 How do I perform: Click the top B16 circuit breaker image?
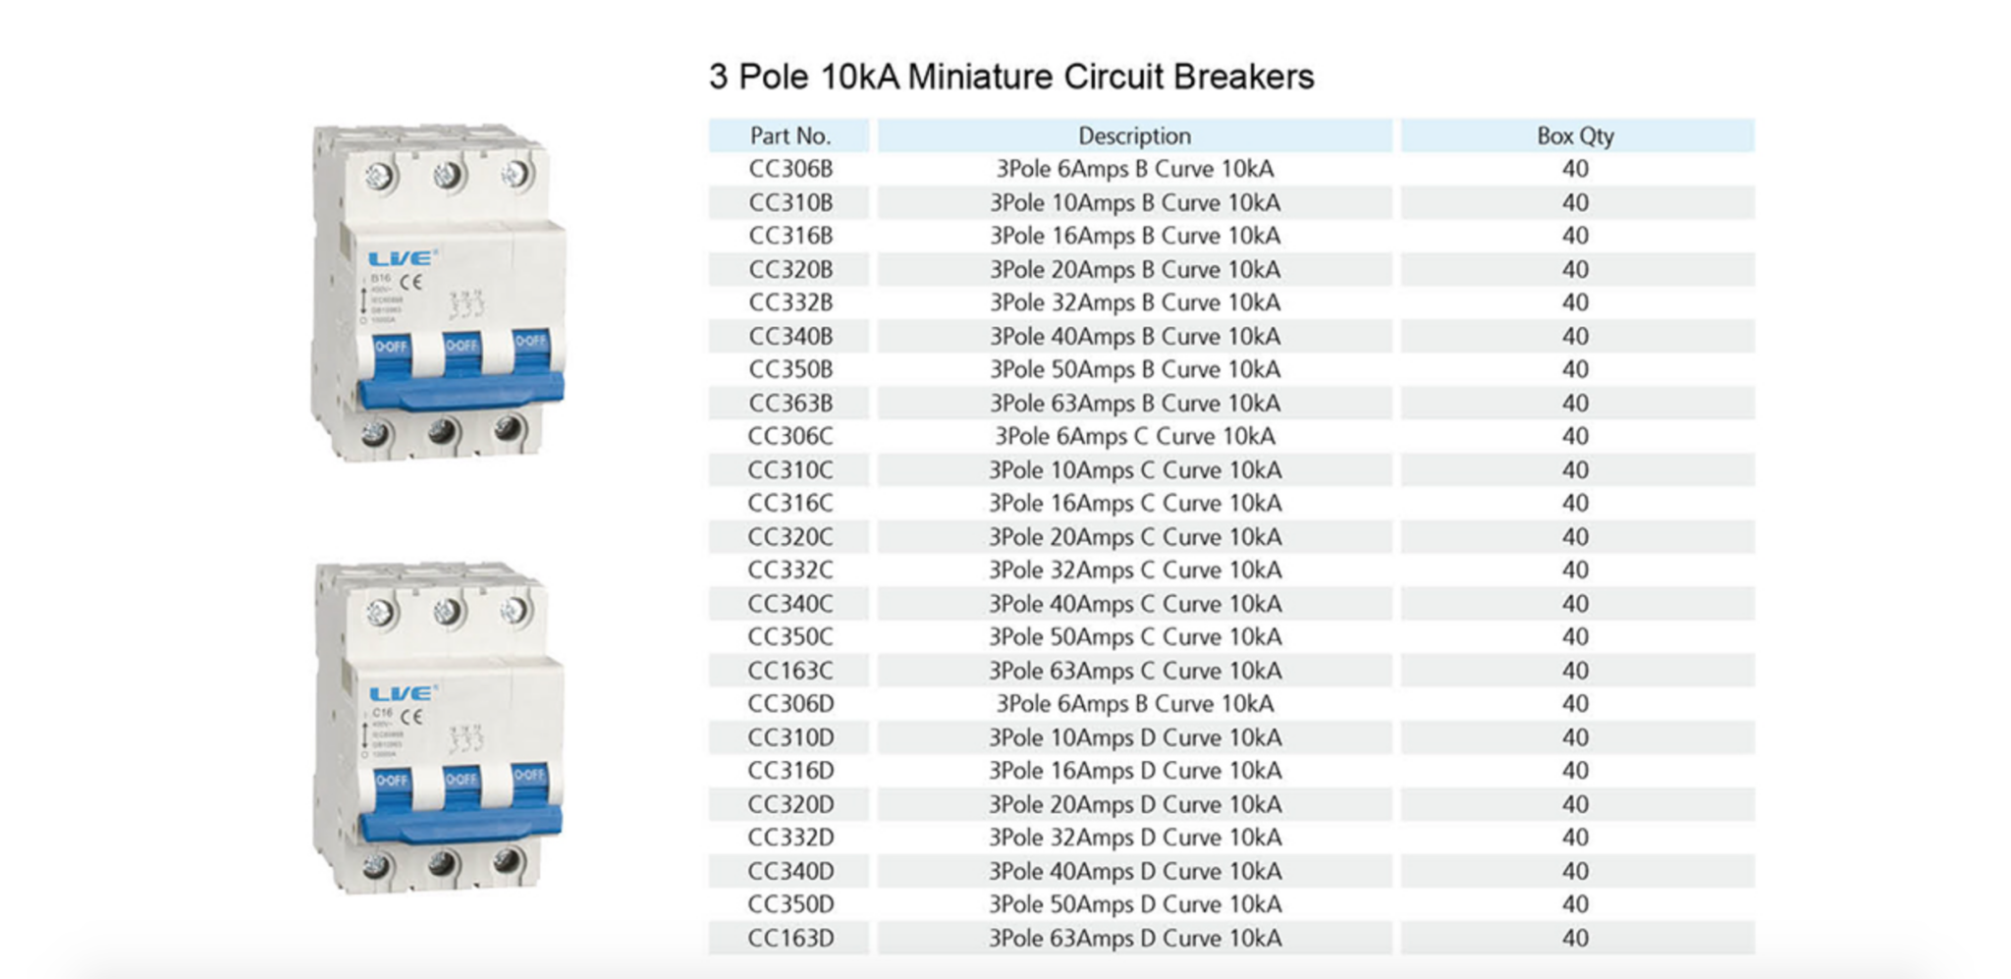[x=437, y=292]
